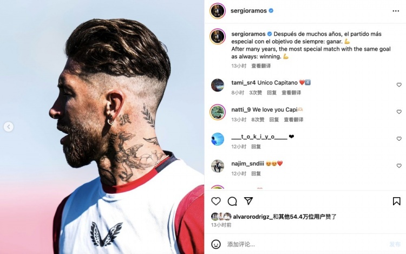This screenshot has height=254, width=406.
Task: Like the ___t_o_k_i_y_o____ comment heart
Action: 399,139
